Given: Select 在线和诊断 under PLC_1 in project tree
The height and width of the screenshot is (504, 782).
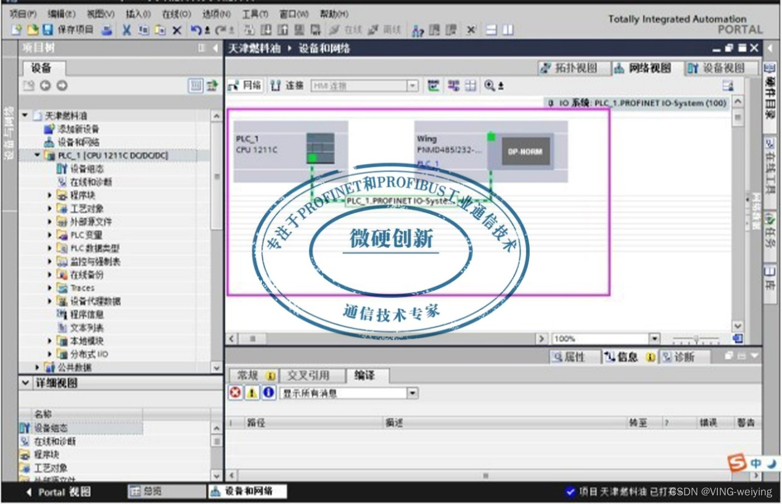Looking at the screenshot, I should click(84, 182).
